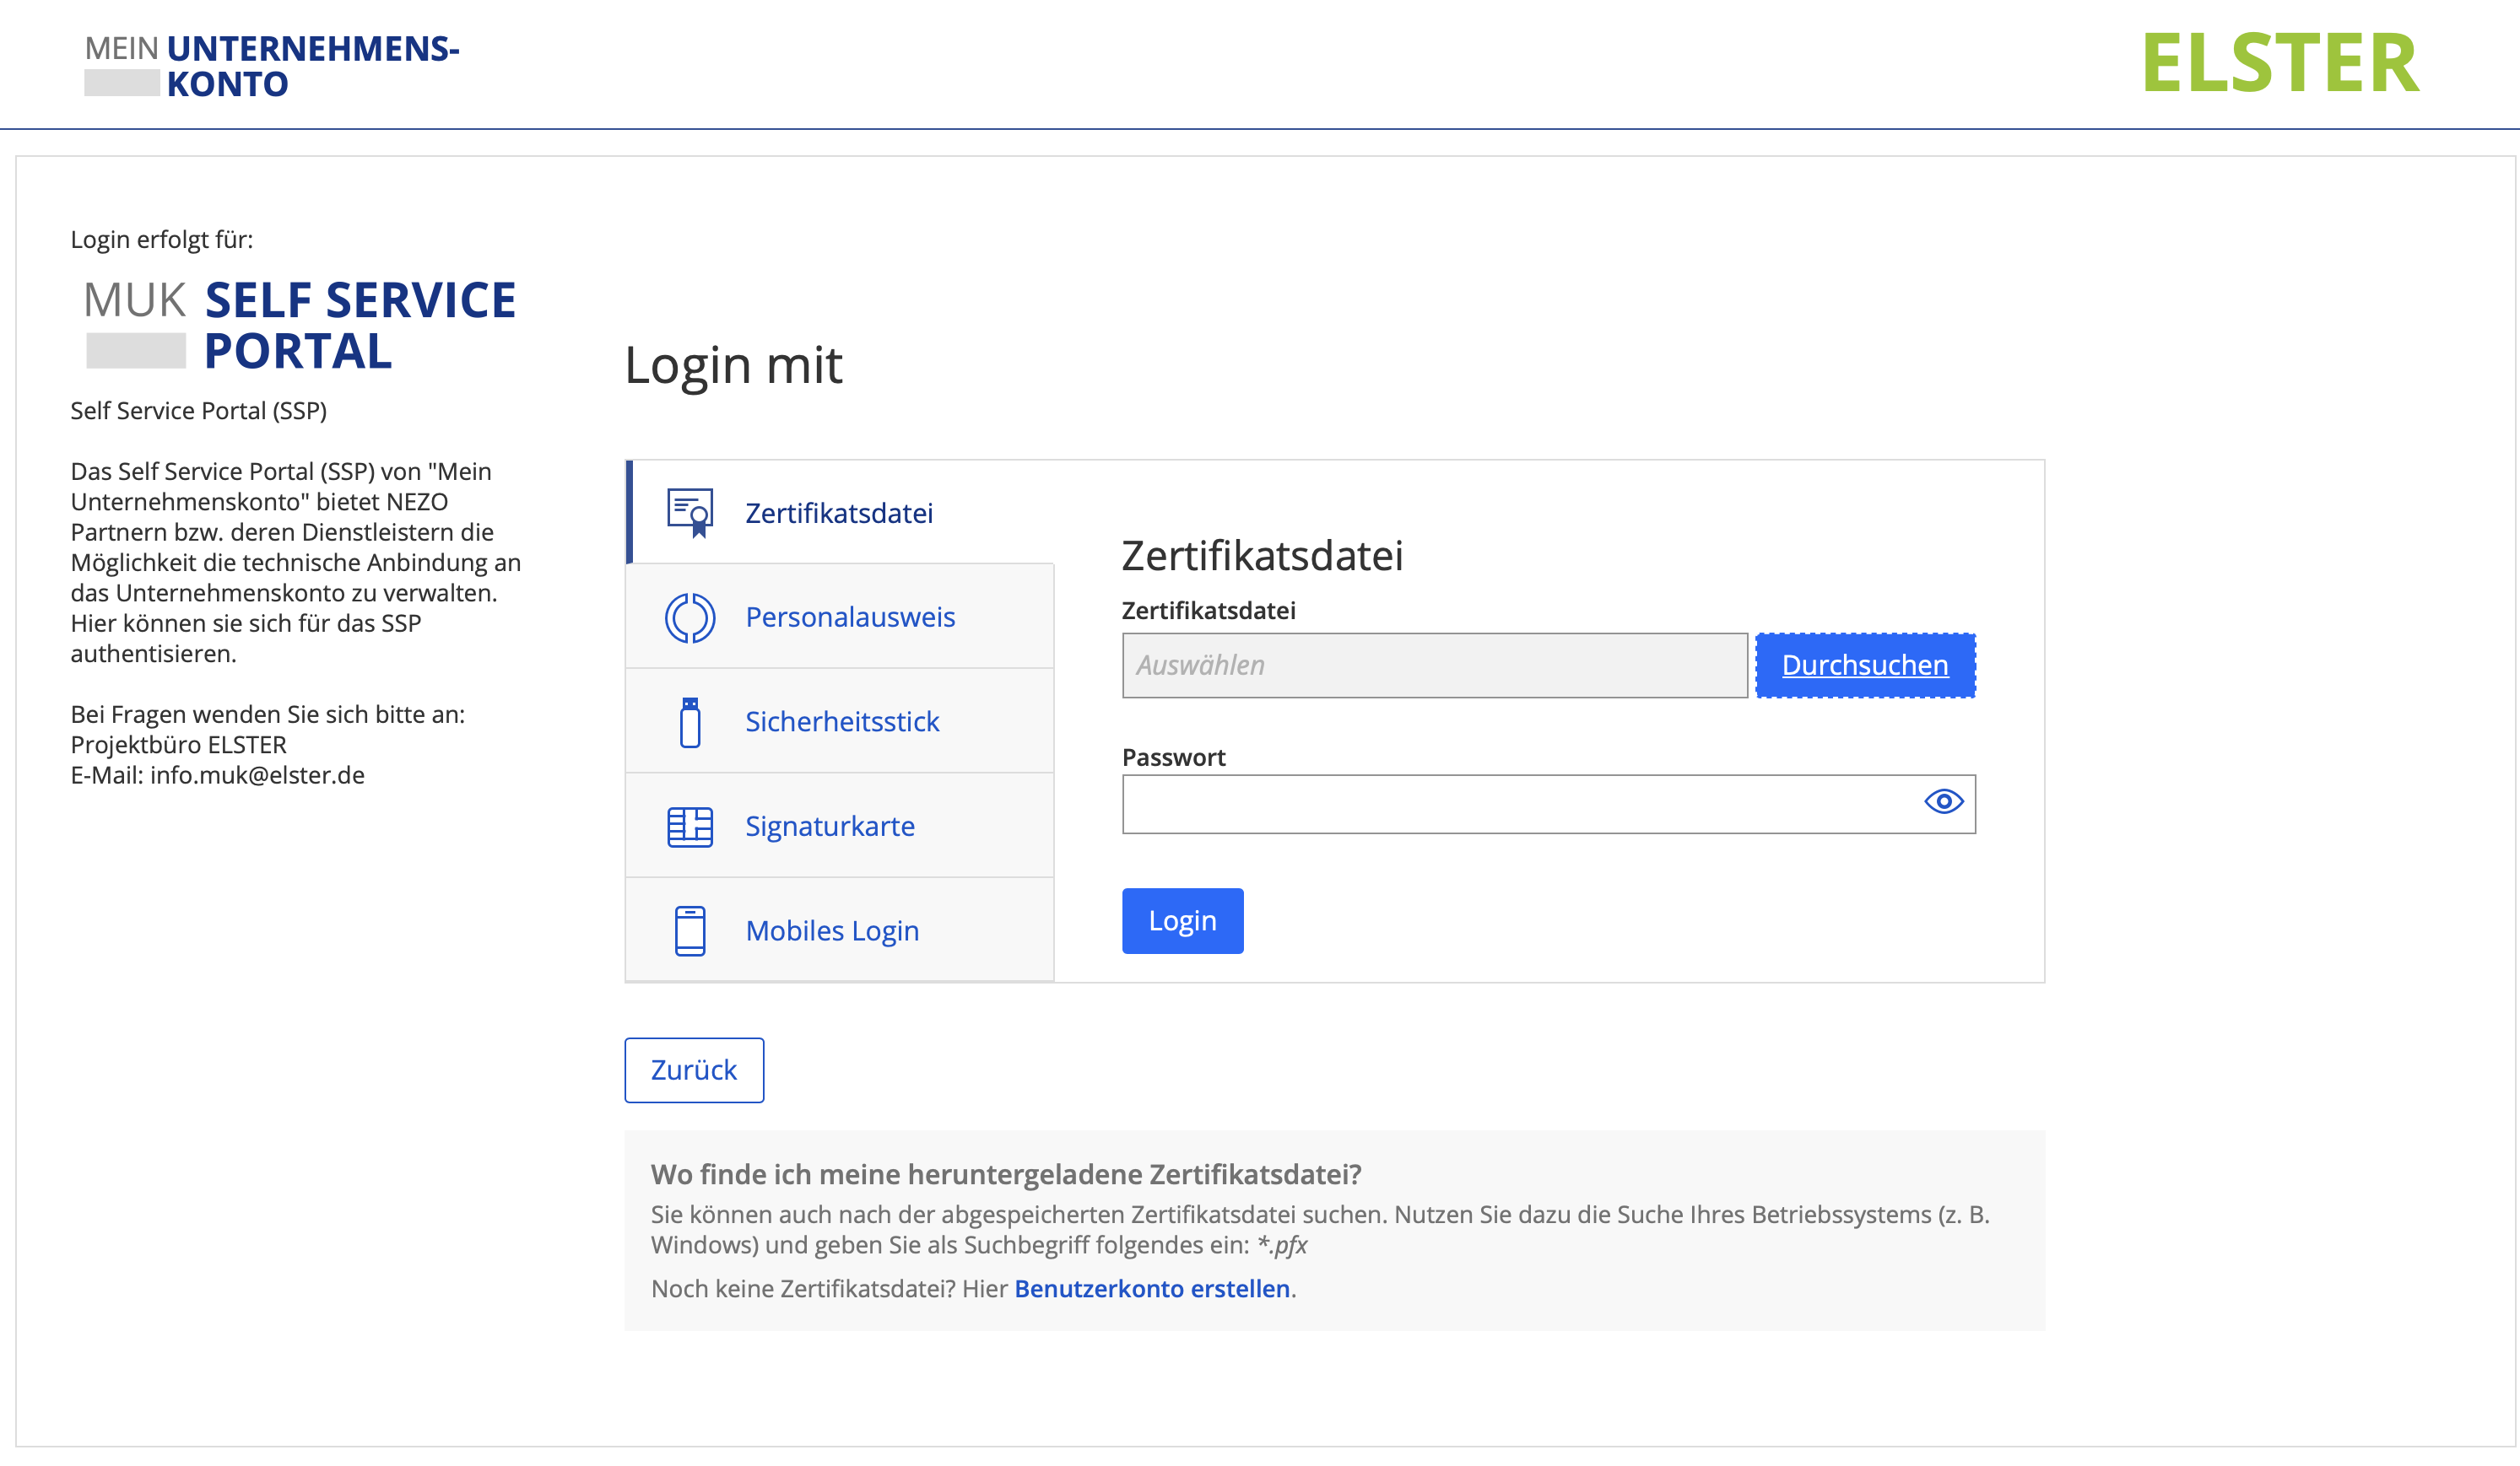Toggle password visibility with eye icon
2520x1466 pixels.
click(1943, 801)
